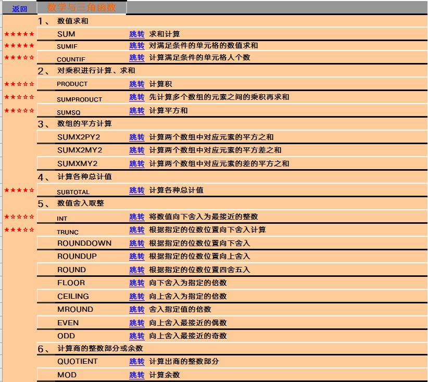Click description 求和计算
Image resolution: width=428 pixels, height=382 pixels.
(165, 34)
